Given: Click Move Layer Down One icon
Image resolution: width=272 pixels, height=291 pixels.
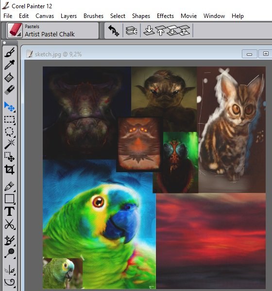Looking at the screenshot, I should (172, 31).
